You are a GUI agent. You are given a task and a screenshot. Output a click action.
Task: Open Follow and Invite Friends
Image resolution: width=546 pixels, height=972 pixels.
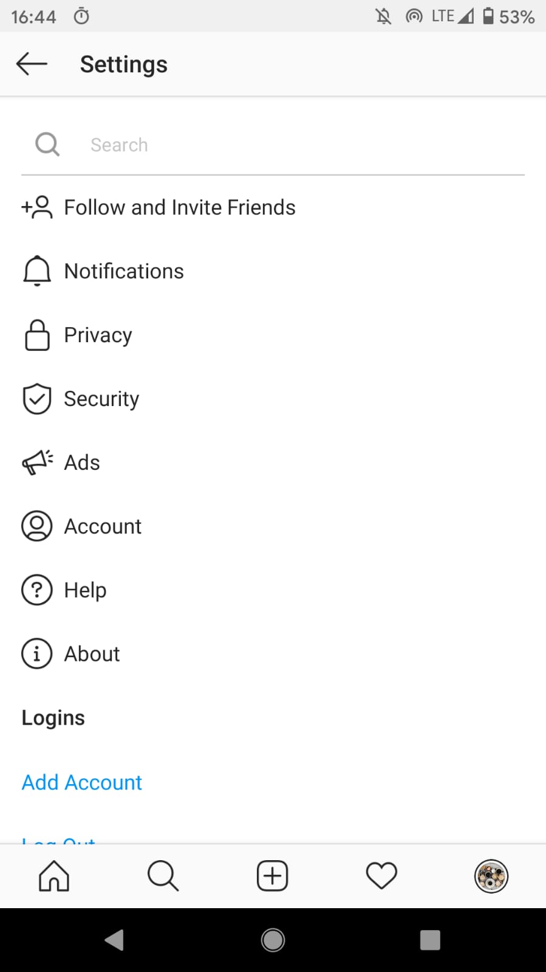(x=179, y=207)
